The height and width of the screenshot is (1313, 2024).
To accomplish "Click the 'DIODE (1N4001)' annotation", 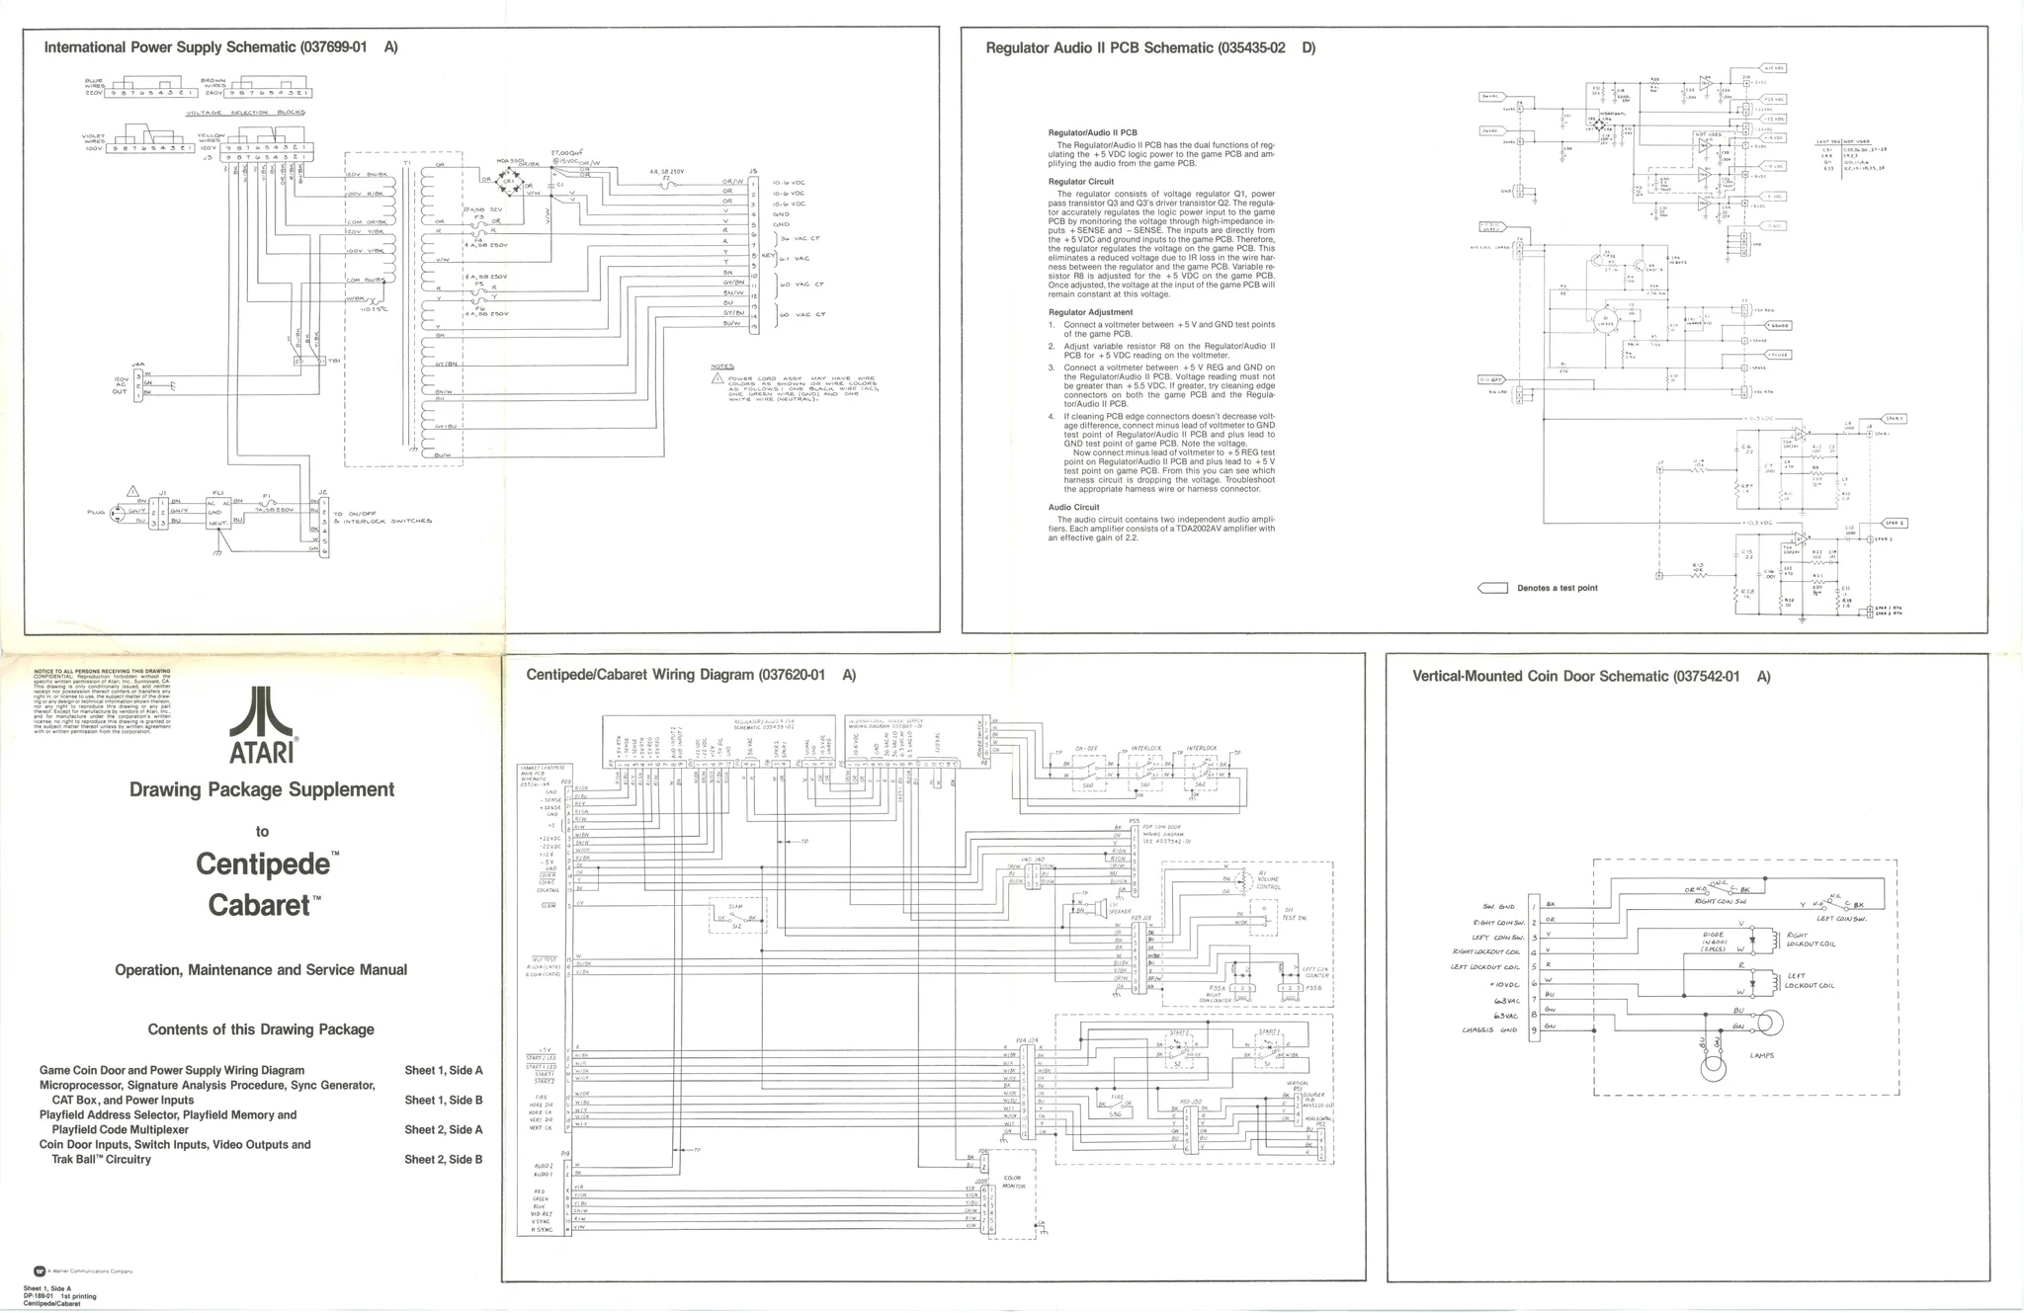I will [1714, 941].
